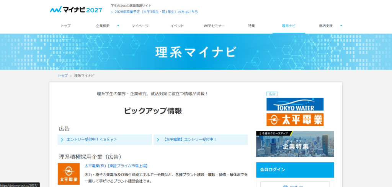Image resolution: width=392 pixels, height=187 pixels.
Task: Click arrow icon before 2028年卒業予定 link
Action: [112, 12]
